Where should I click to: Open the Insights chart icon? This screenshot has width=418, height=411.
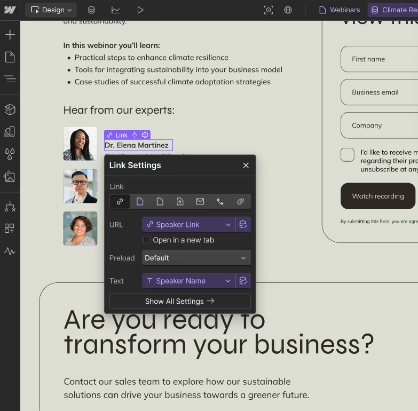point(115,10)
